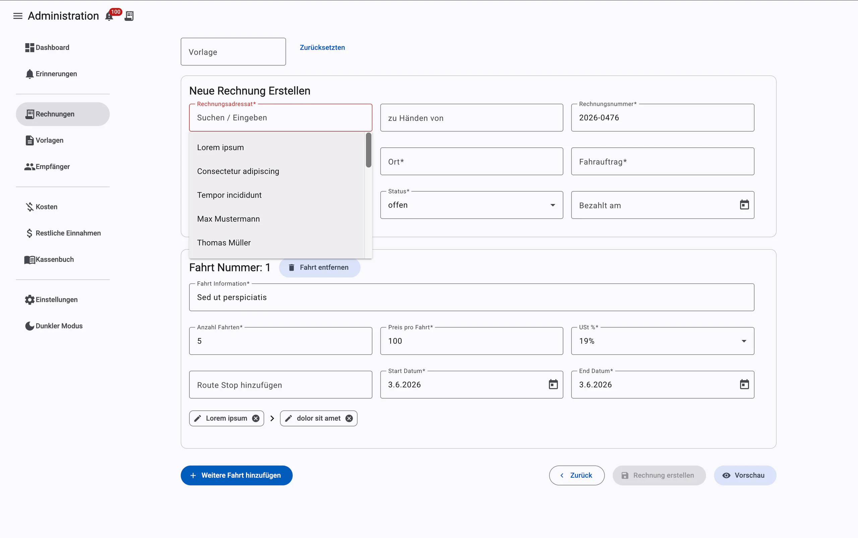Focus the Route Stop hinzufügen field
This screenshot has height=538, width=858.
click(281, 385)
